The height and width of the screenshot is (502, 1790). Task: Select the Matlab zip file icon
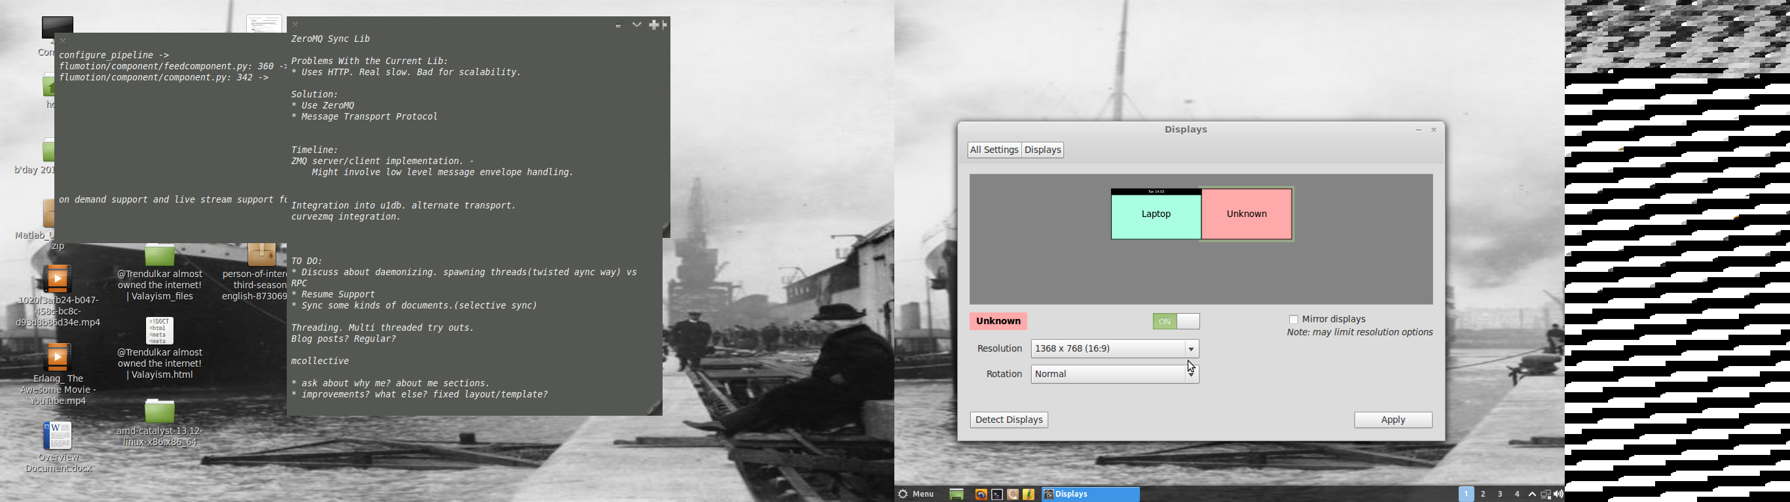point(47,214)
